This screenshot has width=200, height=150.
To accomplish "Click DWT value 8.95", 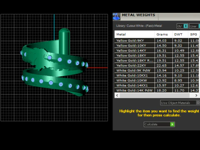I will 178,80.
